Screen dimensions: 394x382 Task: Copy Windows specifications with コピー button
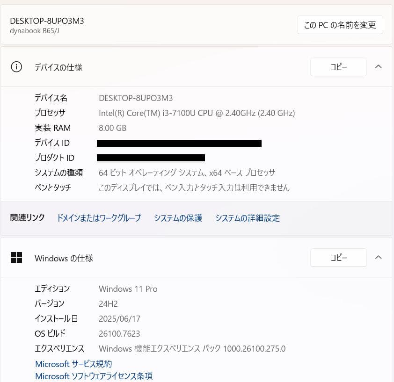tap(338, 258)
